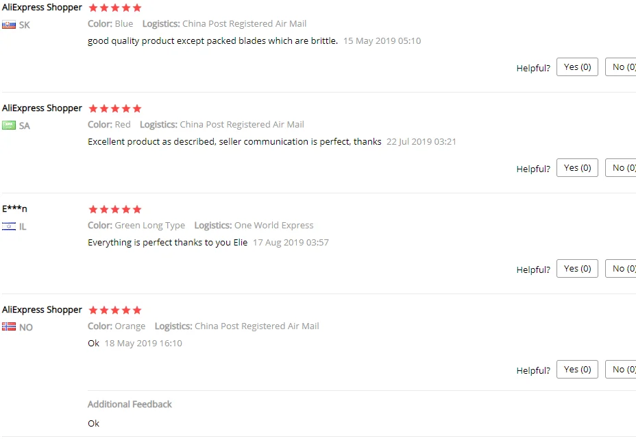Click the Saudi Arabia flag icon next to SA

coord(8,125)
